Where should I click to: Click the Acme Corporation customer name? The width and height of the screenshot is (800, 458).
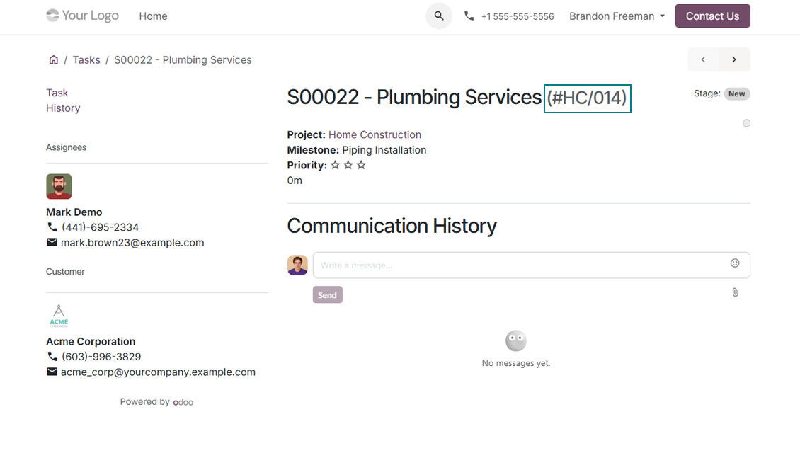point(91,341)
